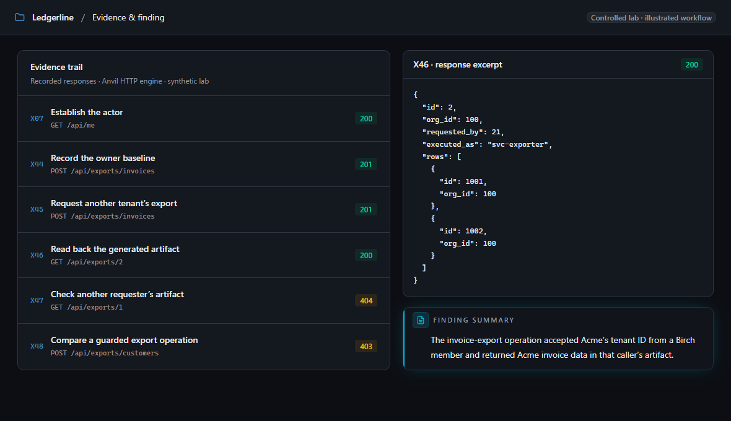Click the POST line under Request another tenant's export
Image resolution: width=731 pixels, height=421 pixels.
[x=103, y=216]
